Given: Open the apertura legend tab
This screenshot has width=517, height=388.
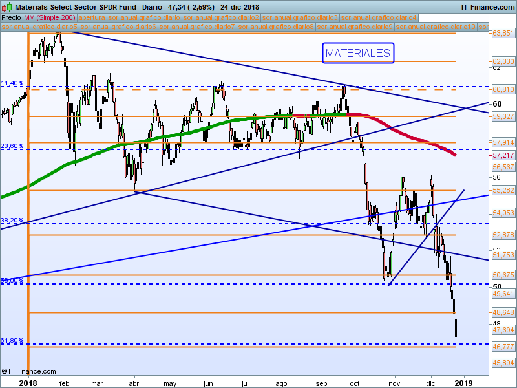Looking at the screenshot, I should point(92,18).
